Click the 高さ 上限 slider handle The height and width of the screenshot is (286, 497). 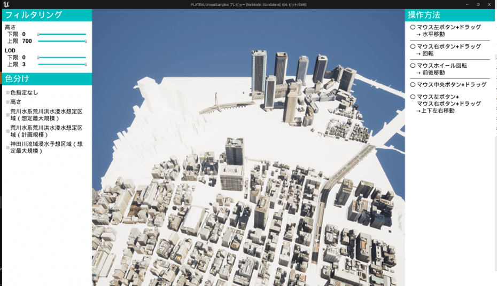pyautogui.click(x=86, y=41)
